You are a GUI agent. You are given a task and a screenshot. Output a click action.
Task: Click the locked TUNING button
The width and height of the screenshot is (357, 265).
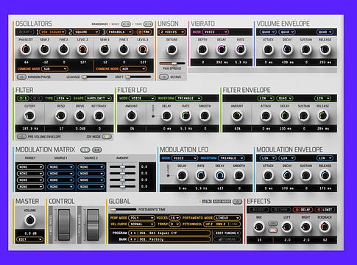227,239
